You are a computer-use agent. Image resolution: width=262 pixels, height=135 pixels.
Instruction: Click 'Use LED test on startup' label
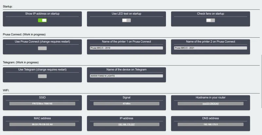click(126, 14)
